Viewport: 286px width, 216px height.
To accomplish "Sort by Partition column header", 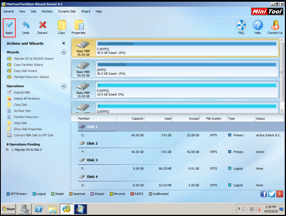I will pos(97,119).
